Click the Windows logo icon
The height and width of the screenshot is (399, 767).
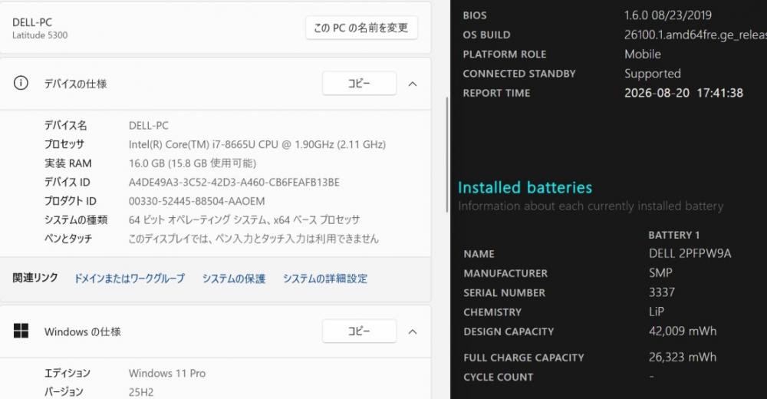[x=21, y=331]
